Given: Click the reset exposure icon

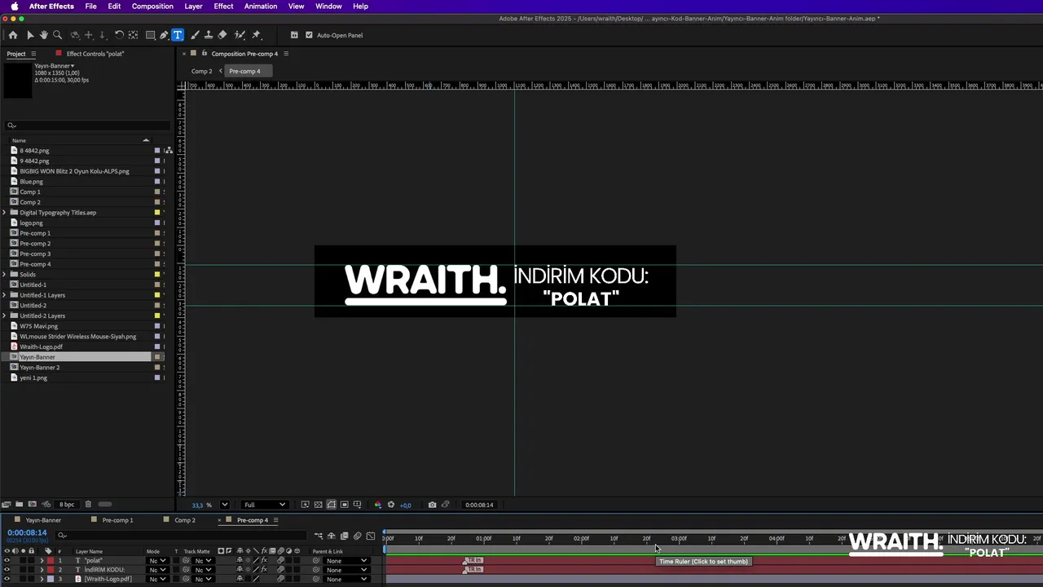Looking at the screenshot, I should point(391,505).
